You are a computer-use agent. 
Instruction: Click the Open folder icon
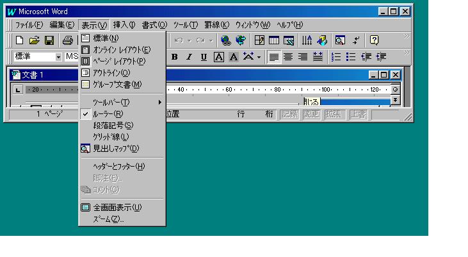coord(35,40)
